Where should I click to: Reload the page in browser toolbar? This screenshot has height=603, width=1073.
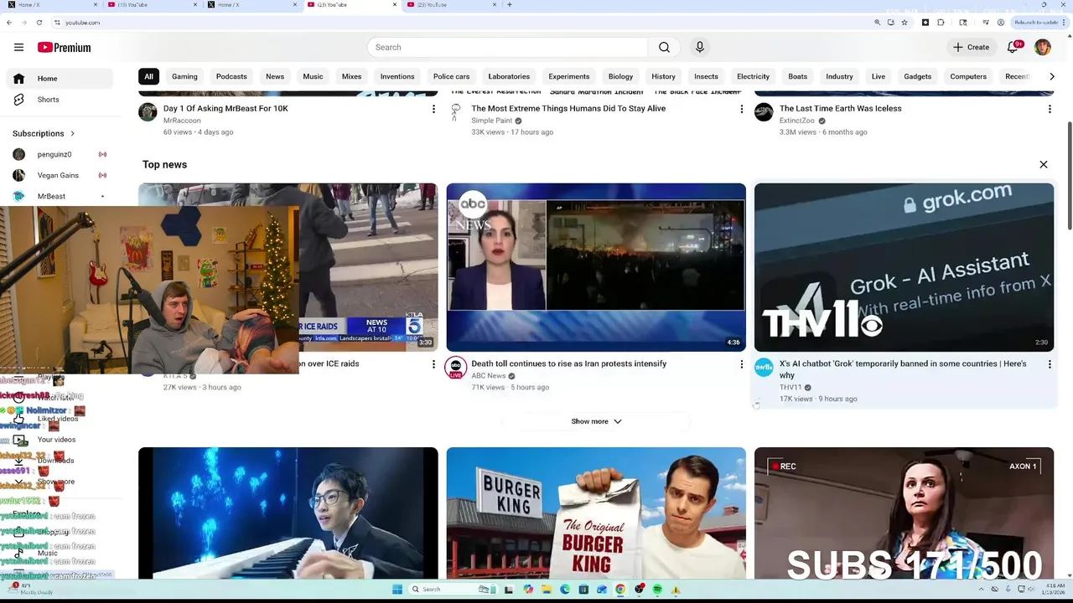(39, 23)
